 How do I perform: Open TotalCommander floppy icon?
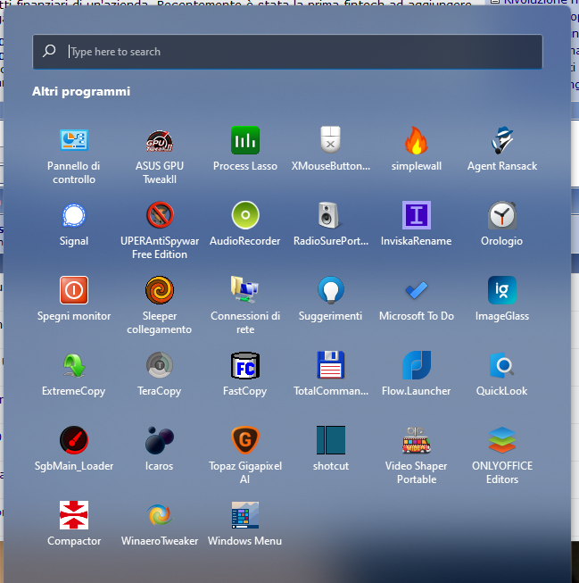(x=331, y=365)
